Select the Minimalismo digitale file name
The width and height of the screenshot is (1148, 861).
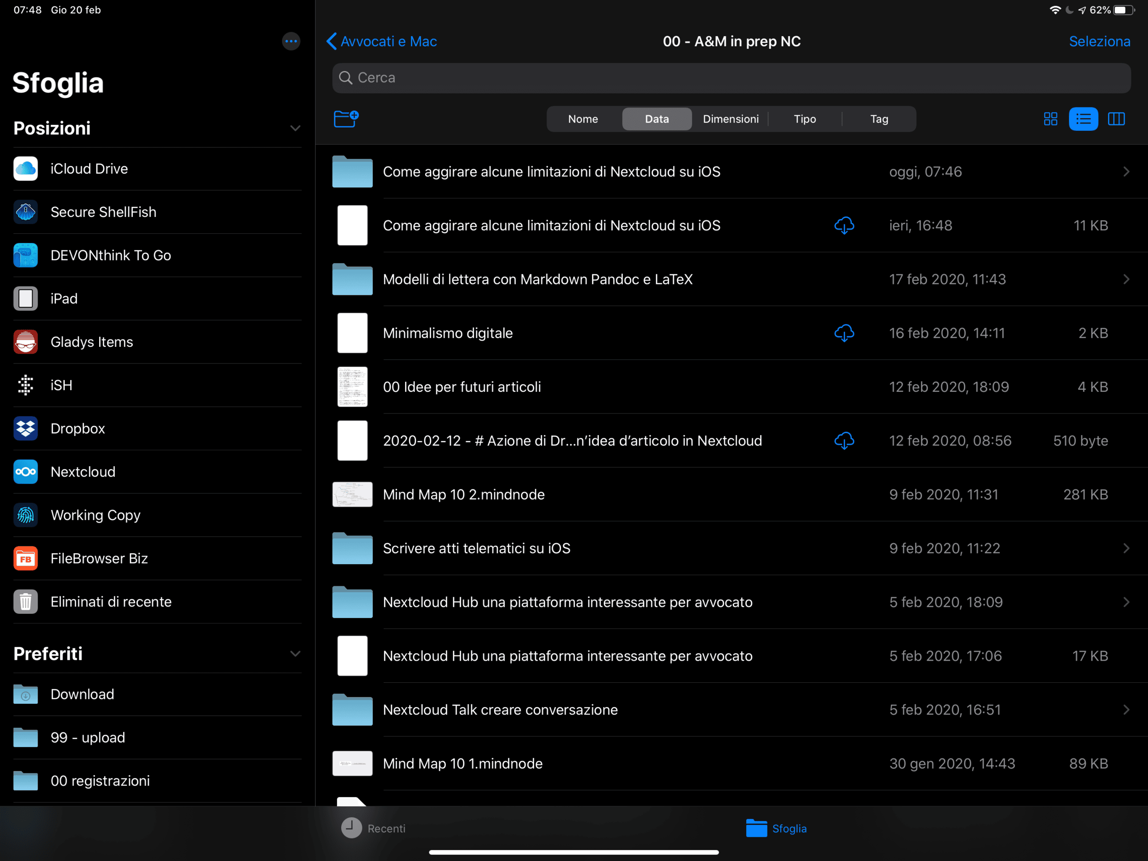click(448, 333)
